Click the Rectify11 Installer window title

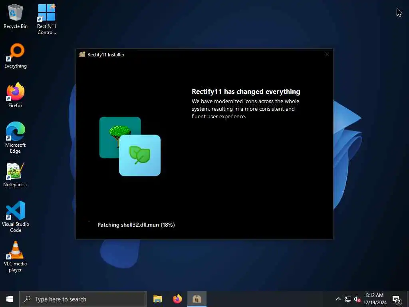click(106, 54)
